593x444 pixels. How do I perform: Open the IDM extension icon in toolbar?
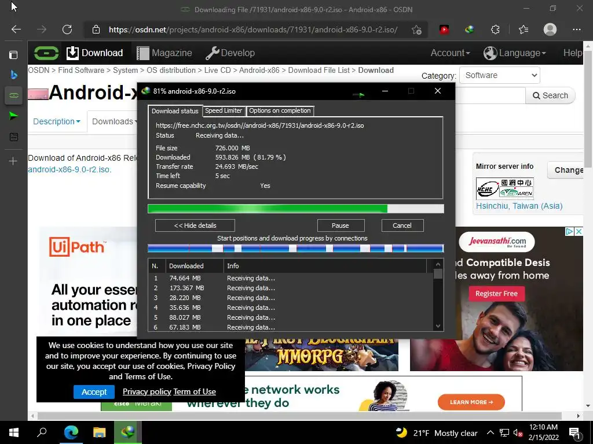(469, 29)
